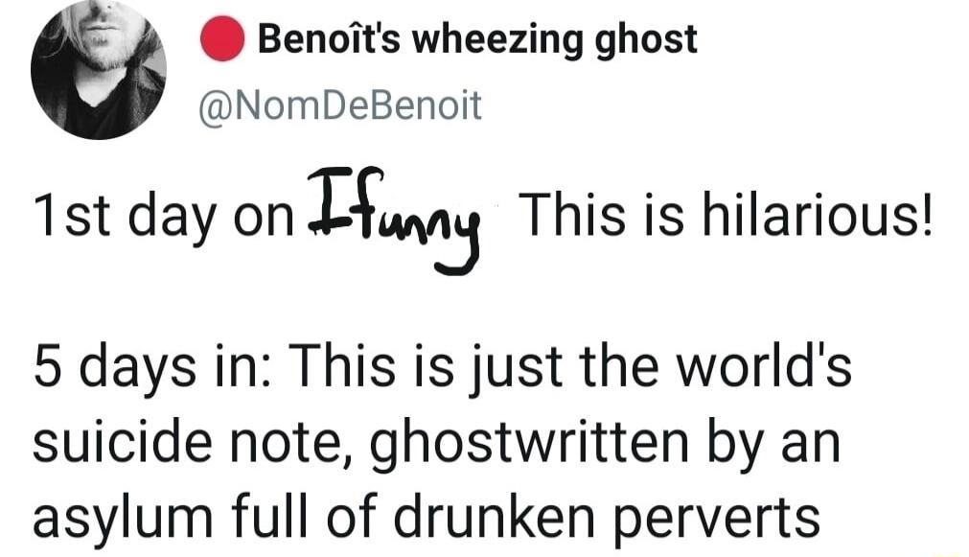This screenshot has width=969, height=557.
Task: Select the word "by" before "an"
Action: click(x=729, y=445)
